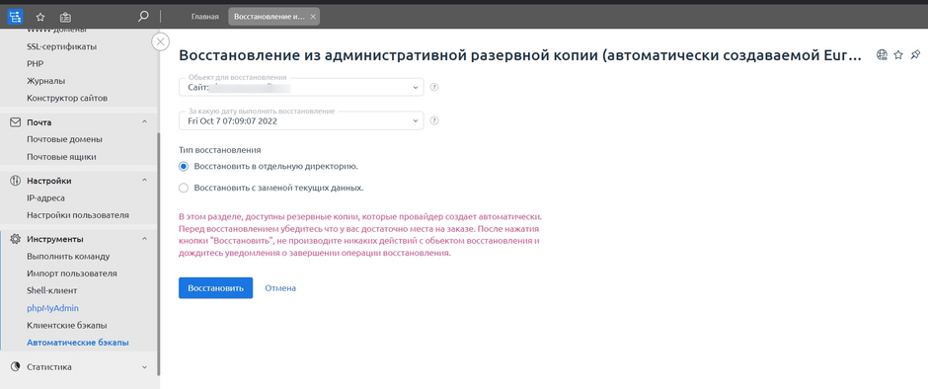Switch to the Главная tab

click(x=204, y=17)
